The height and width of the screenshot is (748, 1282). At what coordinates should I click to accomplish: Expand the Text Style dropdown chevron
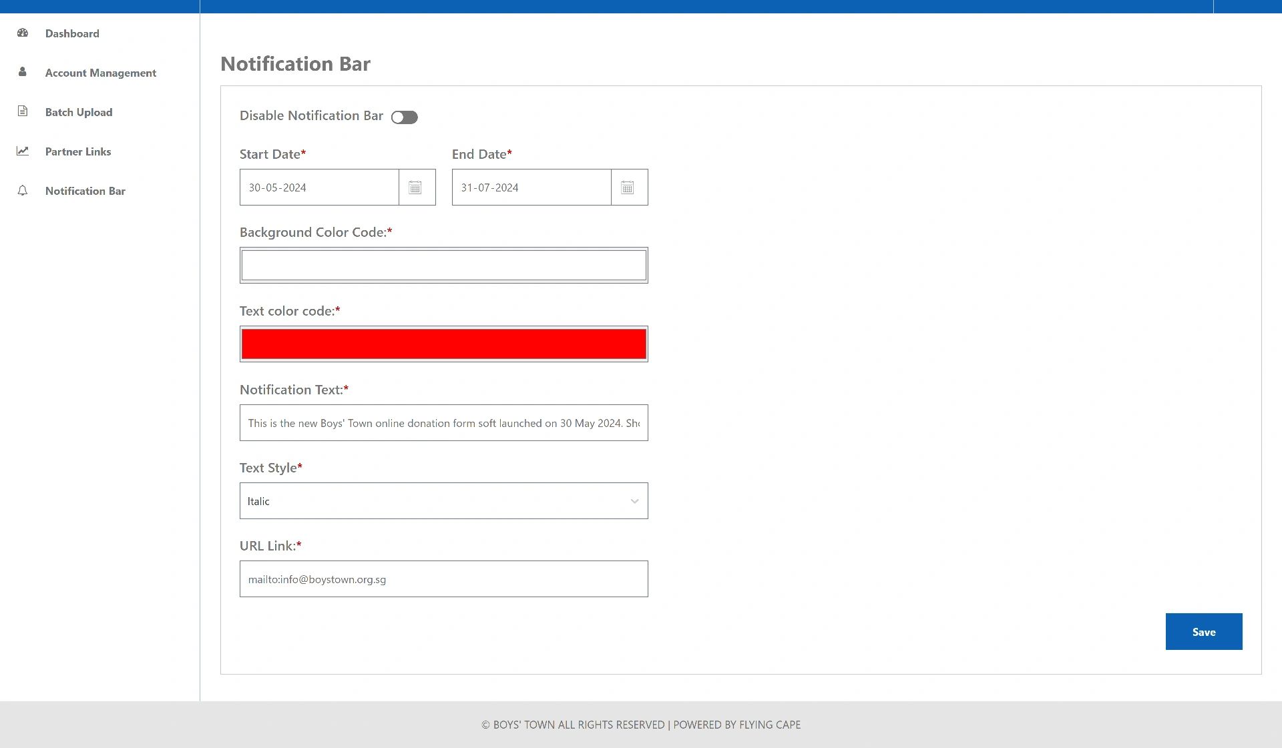click(634, 501)
